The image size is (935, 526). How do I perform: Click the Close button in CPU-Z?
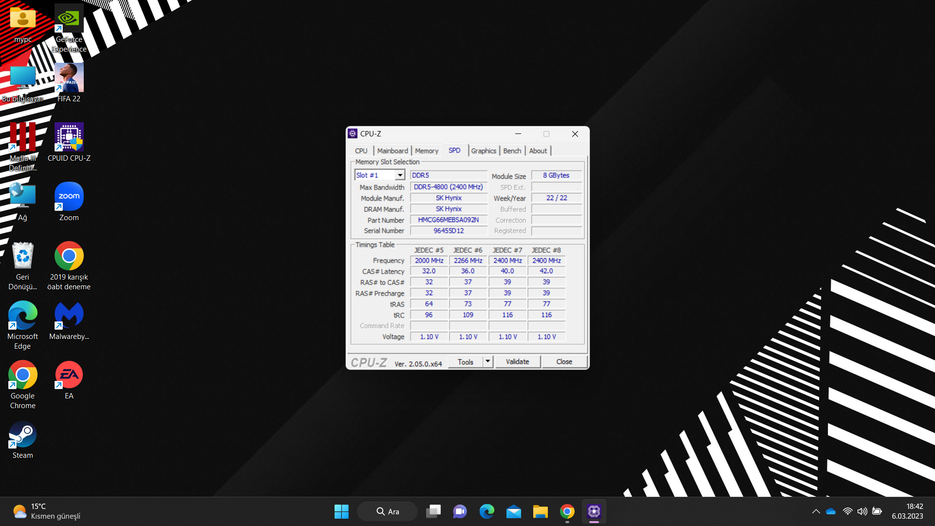click(x=564, y=361)
